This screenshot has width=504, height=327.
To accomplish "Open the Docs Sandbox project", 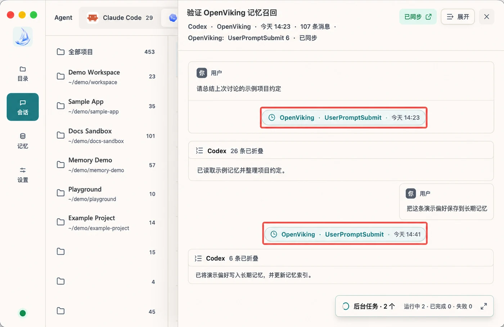I will [106, 135].
